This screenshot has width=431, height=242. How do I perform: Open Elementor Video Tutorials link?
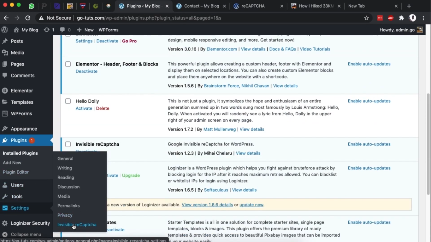pos(315,49)
